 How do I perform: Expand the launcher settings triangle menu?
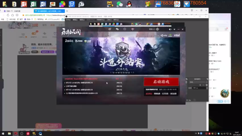click(175, 29)
